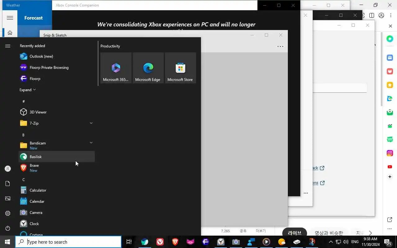Click the Windows search box
The image size is (397, 248).
point(68,242)
